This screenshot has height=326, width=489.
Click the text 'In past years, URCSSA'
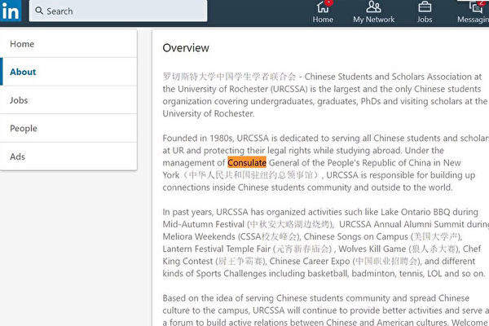click(x=205, y=212)
